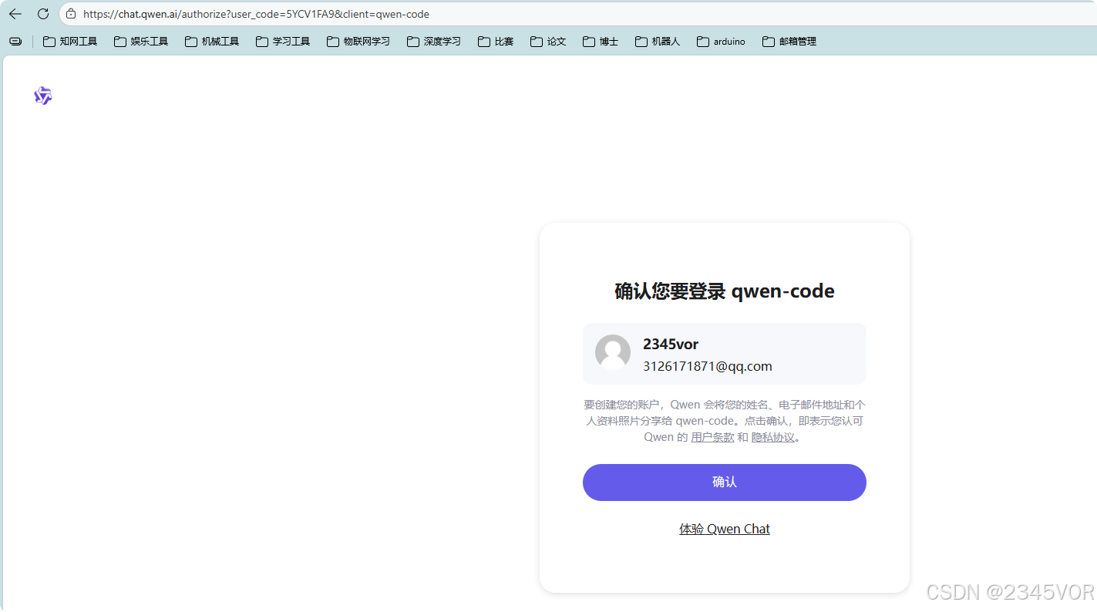The height and width of the screenshot is (612, 1097).
Task: Click the 确认 confirmation button
Action: coord(724,482)
